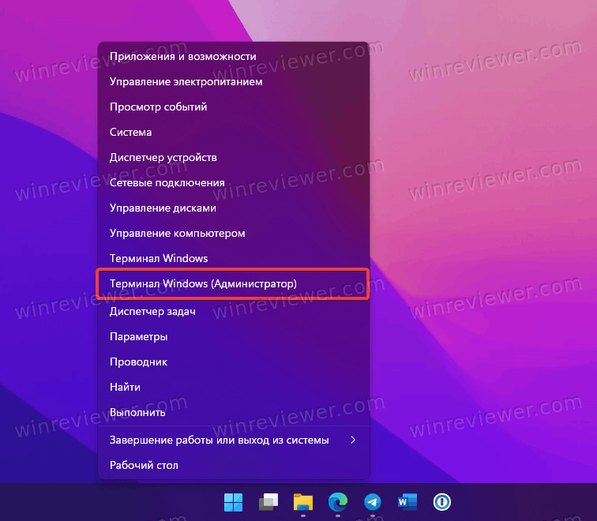The height and width of the screenshot is (521, 597).
Task: Open Task View in the taskbar
Action: [268, 502]
